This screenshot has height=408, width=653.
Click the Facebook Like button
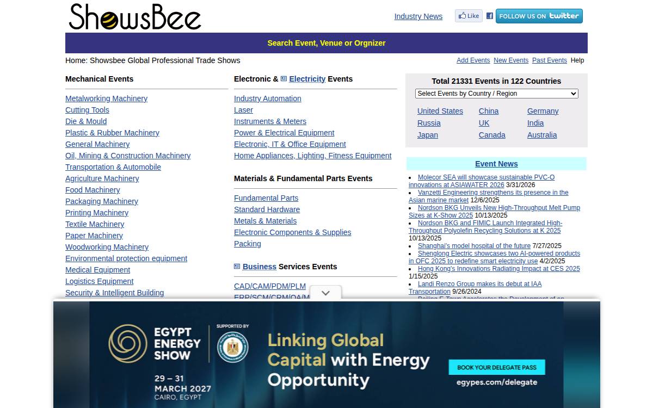pyautogui.click(x=469, y=16)
